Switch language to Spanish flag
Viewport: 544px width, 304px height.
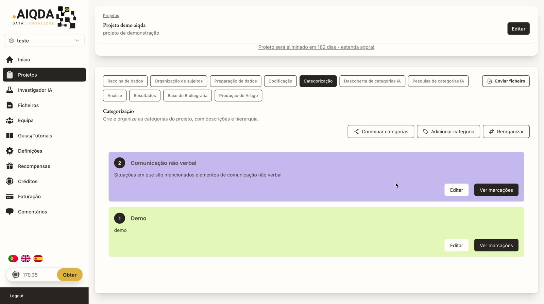tap(38, 259)
